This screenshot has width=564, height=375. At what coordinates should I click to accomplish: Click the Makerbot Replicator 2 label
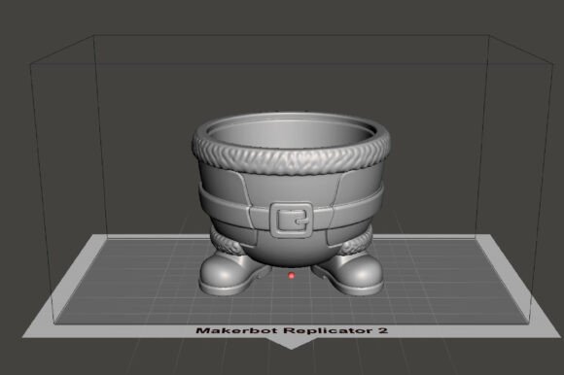point(292,330)
